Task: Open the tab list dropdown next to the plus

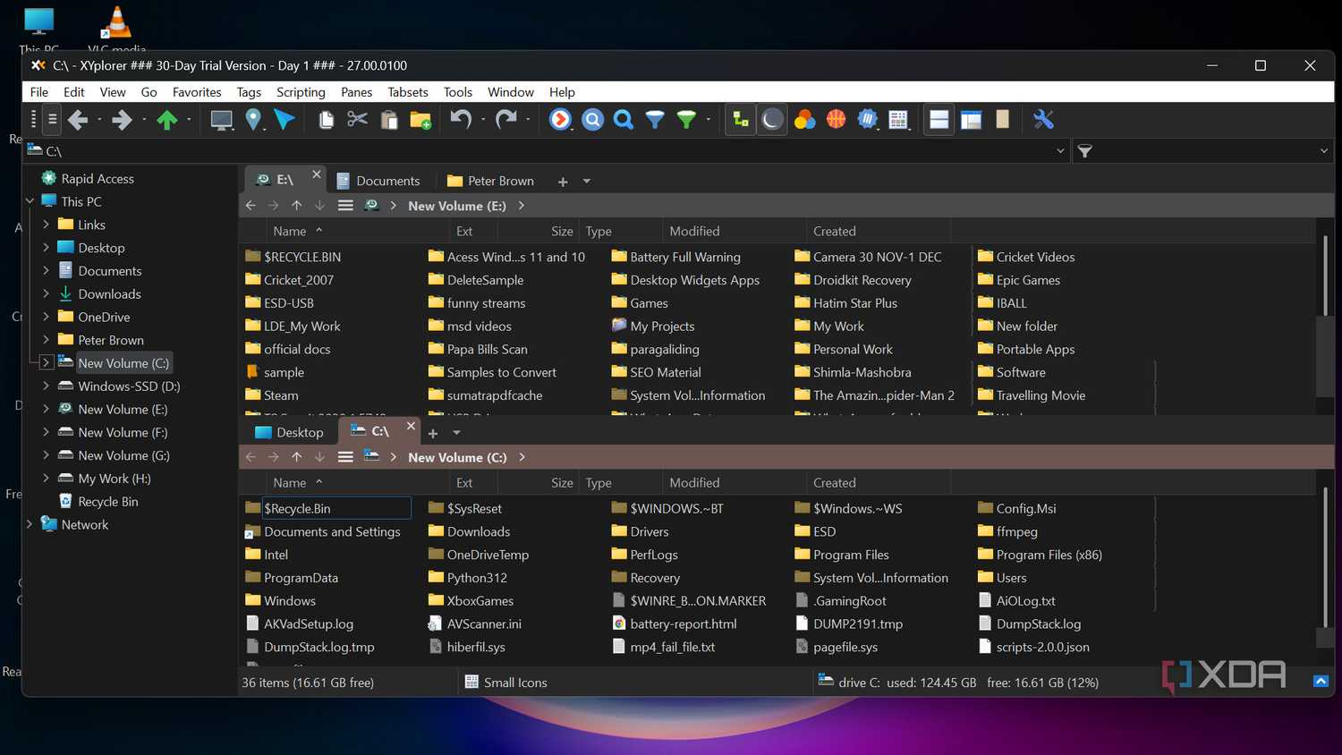Action: point(587,181)
